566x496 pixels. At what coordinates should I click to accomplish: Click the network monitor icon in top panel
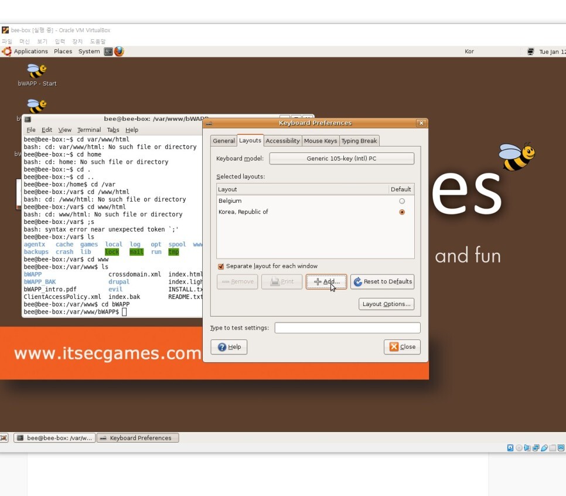(x=530, y=52)
